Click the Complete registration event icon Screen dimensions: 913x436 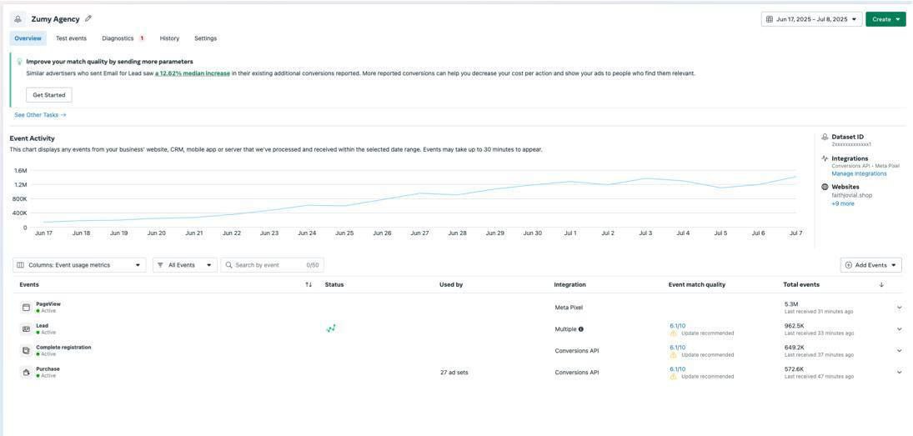[x=26, y=350]
